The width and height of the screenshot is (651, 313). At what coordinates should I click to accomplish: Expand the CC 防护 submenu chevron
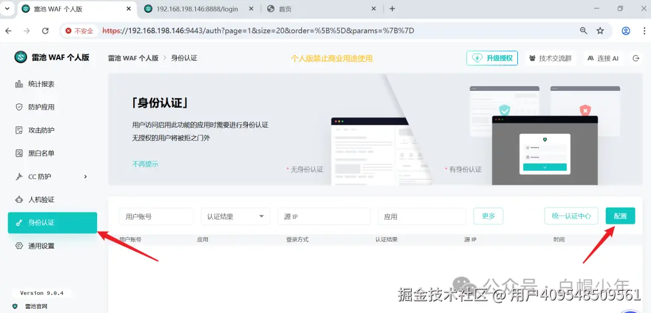point(86,176)
